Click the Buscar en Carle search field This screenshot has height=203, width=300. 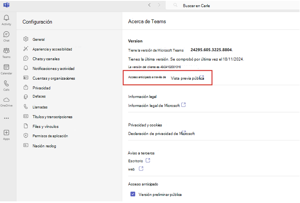click(x=232, y=6)
